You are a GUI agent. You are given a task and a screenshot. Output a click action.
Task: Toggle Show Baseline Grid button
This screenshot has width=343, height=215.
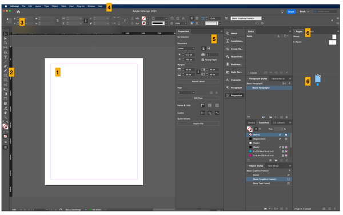(x=210, y=105)
